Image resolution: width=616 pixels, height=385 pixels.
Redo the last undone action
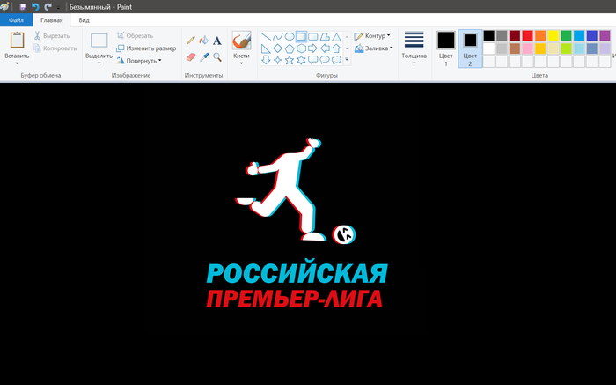[48, 7]
